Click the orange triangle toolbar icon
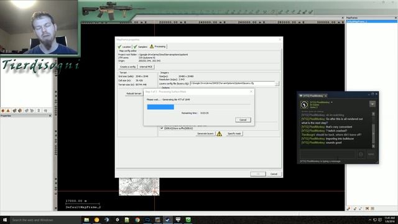This screenshot has height=224, width=398. point(8,111)
